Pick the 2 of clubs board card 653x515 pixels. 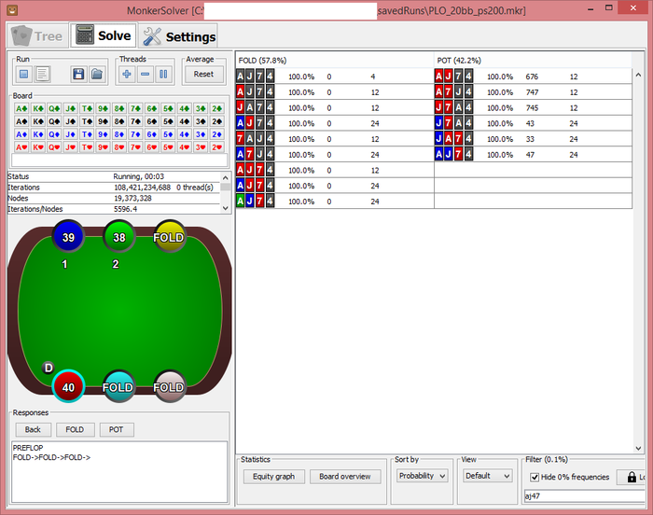[217, 109]
